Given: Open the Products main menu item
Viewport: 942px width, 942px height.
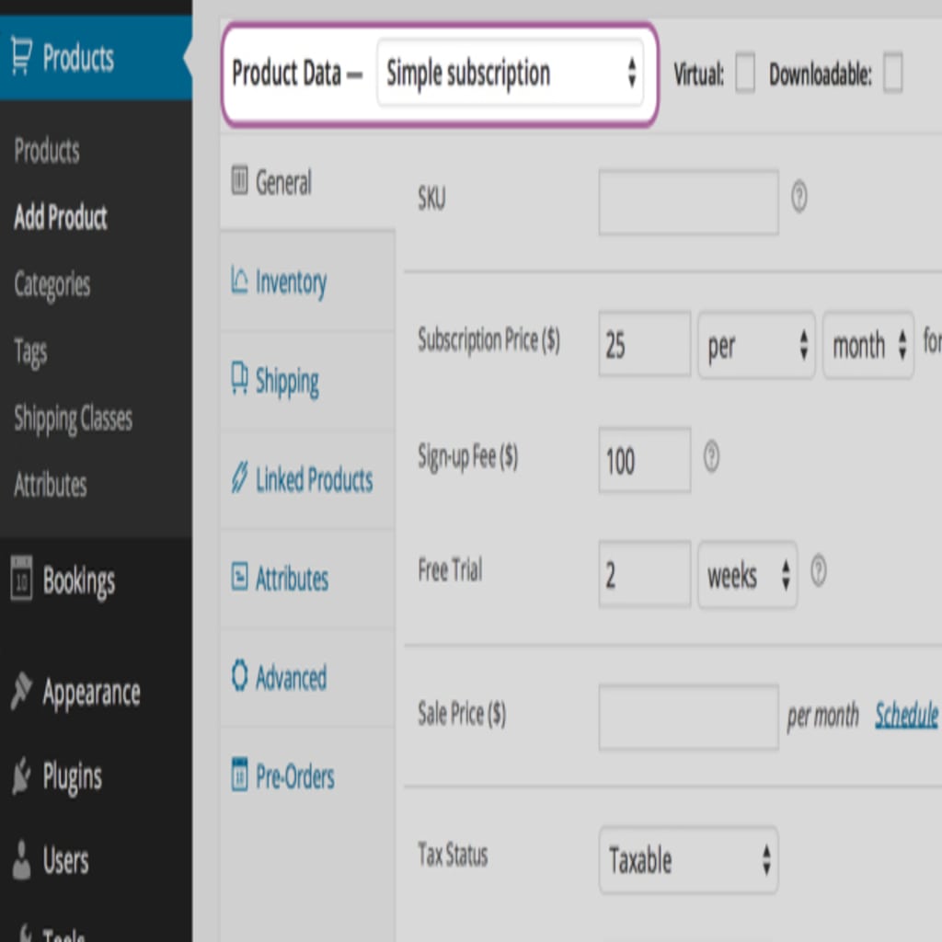Looking at the screenshot, I should point(96,58).
